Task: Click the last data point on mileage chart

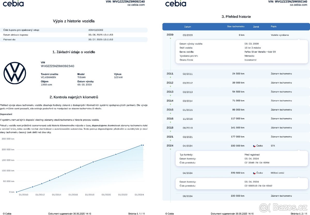Action: [143, 145]
